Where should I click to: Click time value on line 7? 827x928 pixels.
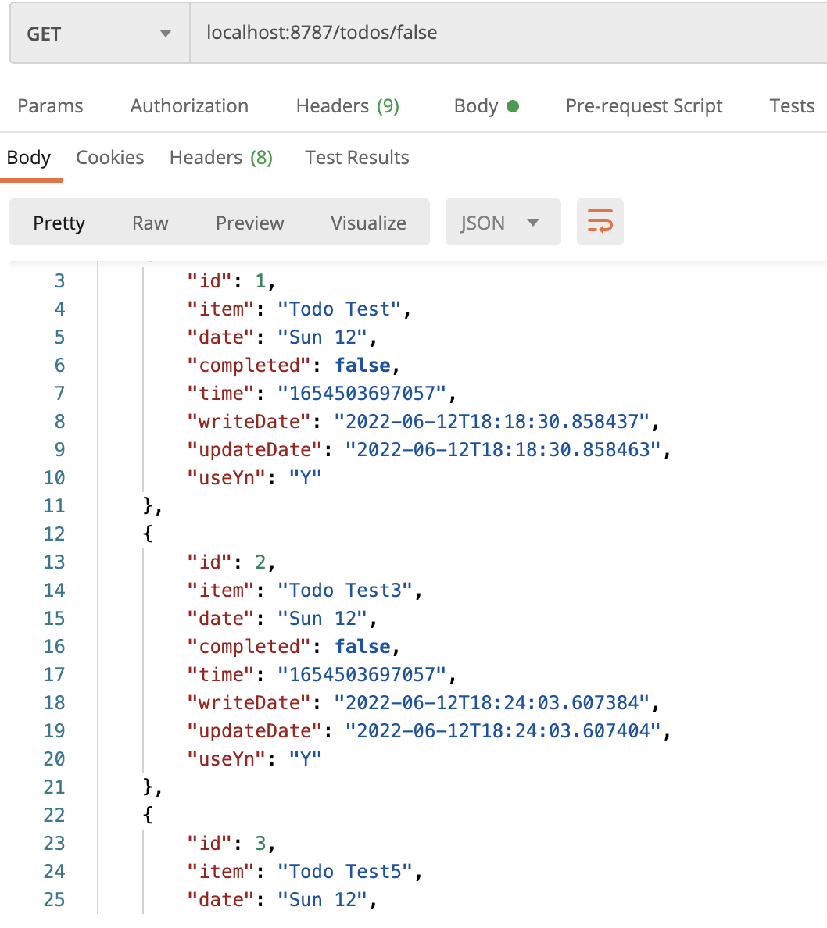tap(362, 393)
